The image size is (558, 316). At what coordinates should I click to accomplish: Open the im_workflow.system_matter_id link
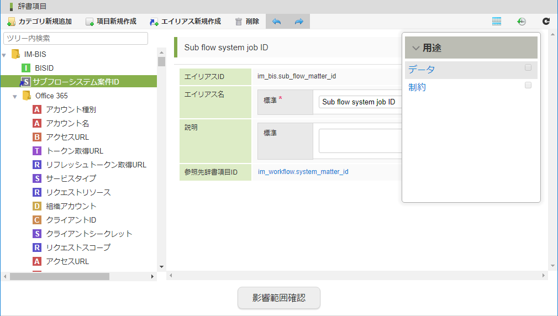point(303,172)
